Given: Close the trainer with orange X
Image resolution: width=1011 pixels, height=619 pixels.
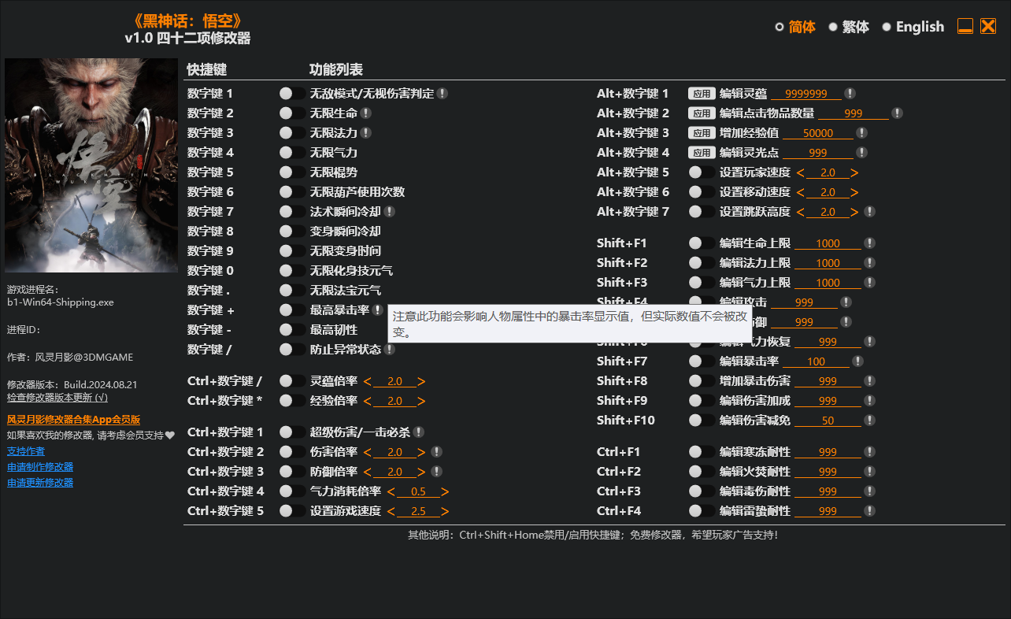Looking at the screenshot, I should click(988, 27).
